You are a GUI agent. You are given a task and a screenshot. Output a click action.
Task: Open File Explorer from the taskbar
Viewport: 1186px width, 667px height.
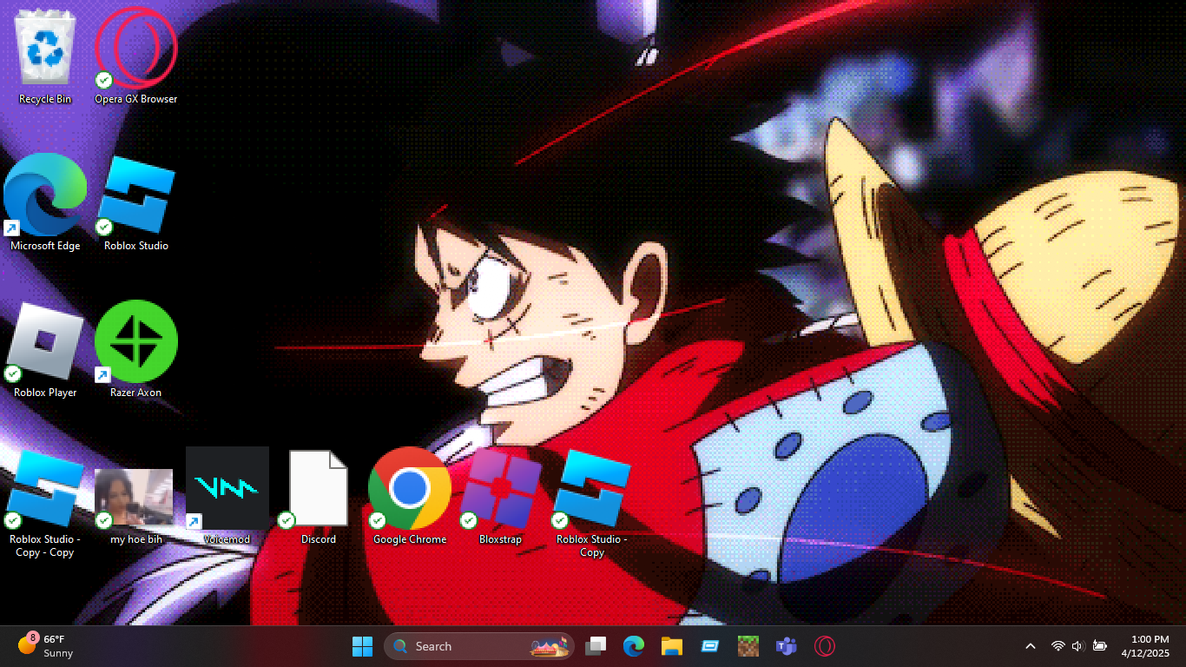672,646
